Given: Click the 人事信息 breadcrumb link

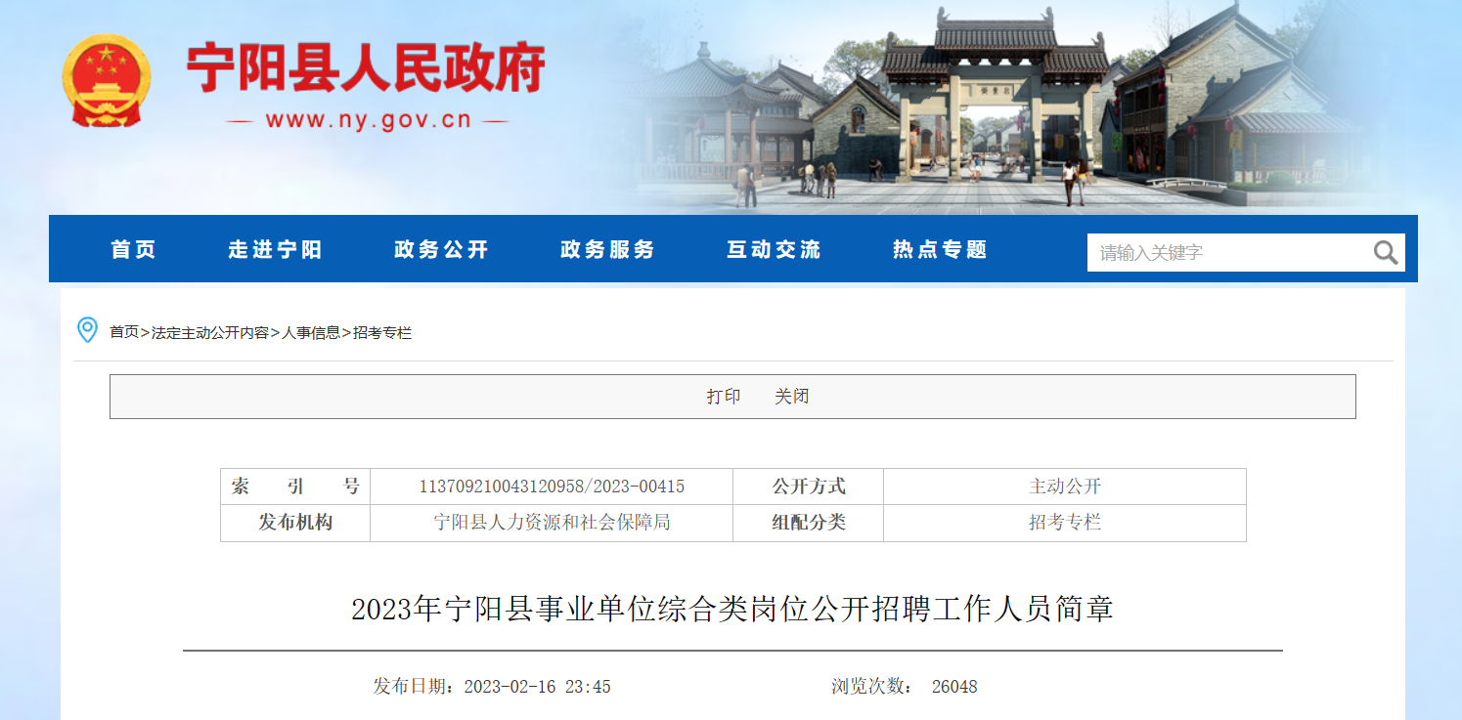Looking at the screenshot, I should pyautogui.click(x=311, y=333).
